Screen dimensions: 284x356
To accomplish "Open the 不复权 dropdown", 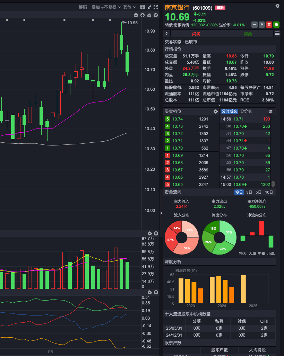I will pyautogui.click(x=112, y=7).
